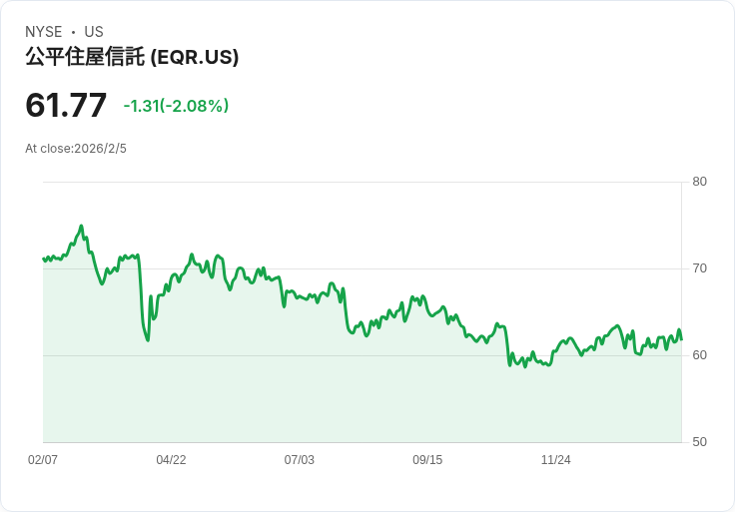Click the price change -1.31(-2.08%)

[176, 106]
